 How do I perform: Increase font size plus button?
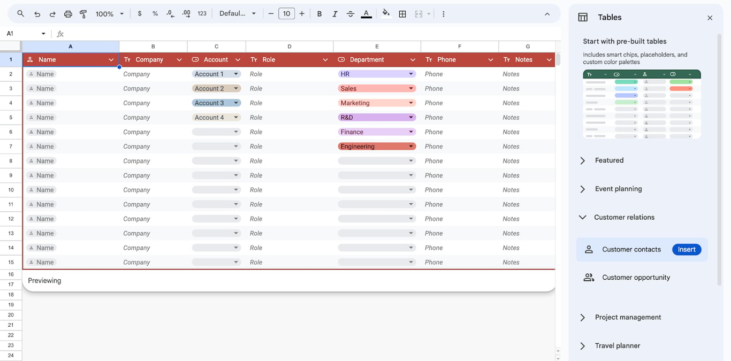point(302,14)
